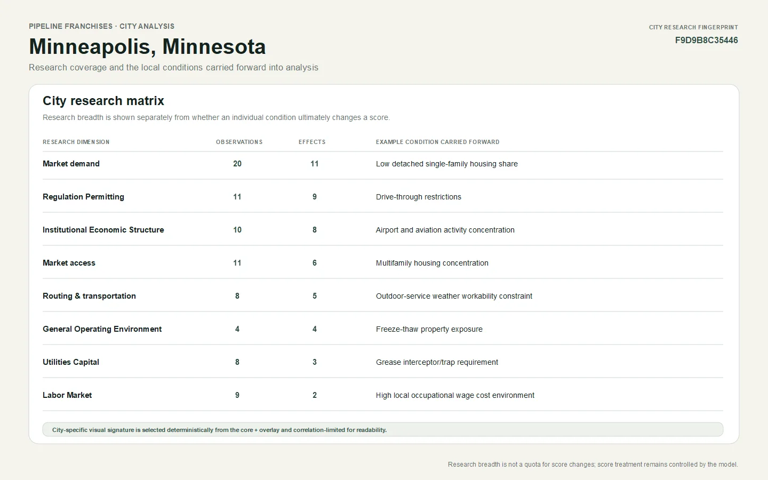Screen dimensions: 768x480
Task: Click 'Grease interceptor/trap requirement' condition
Action: click(x=437, y=362)
